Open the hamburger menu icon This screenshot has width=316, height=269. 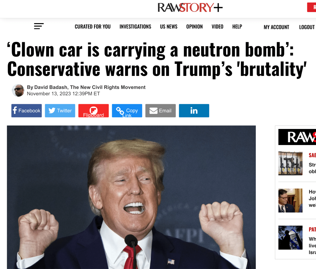click(39, 26)
